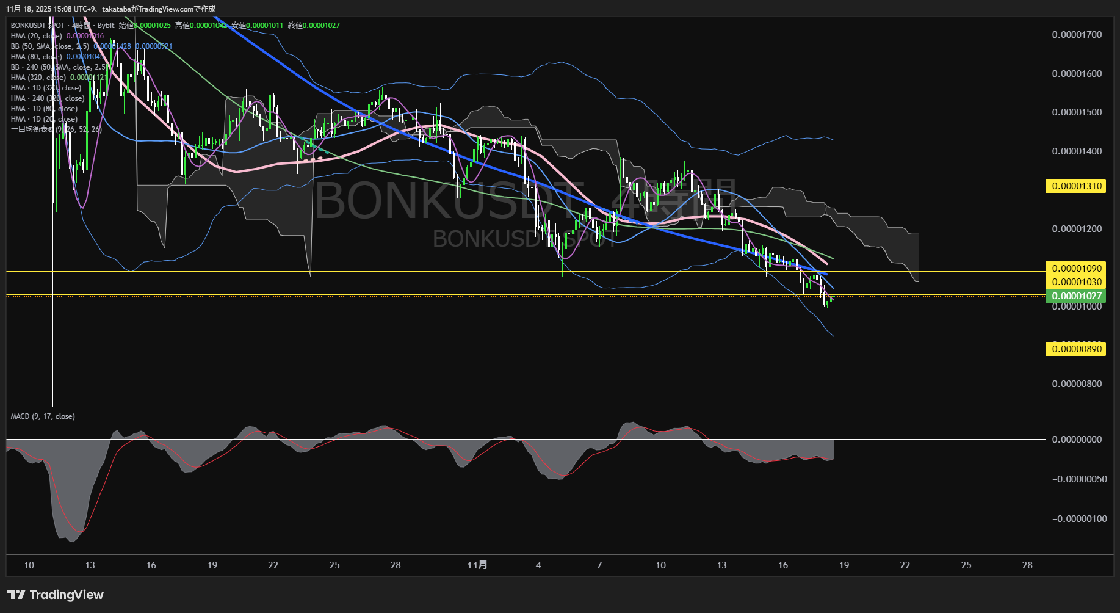Click the 11月 marker on the time axis
Screen dimensions: 1120x613
pos(477,565)
